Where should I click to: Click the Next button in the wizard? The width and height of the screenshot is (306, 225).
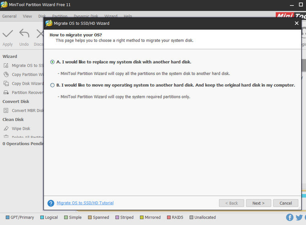click(x=259, y=203)
